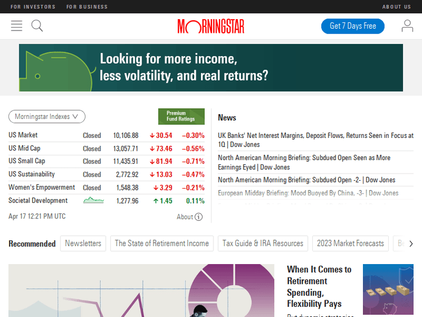Open the For Investors menu item
This screenshot has height=317, width=422.
point(33,7)
